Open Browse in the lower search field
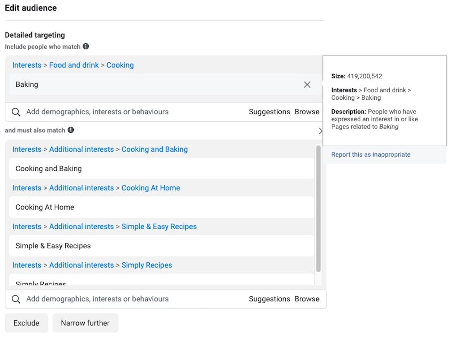Viewport: 467px width, 339px height. coord(307,299)
